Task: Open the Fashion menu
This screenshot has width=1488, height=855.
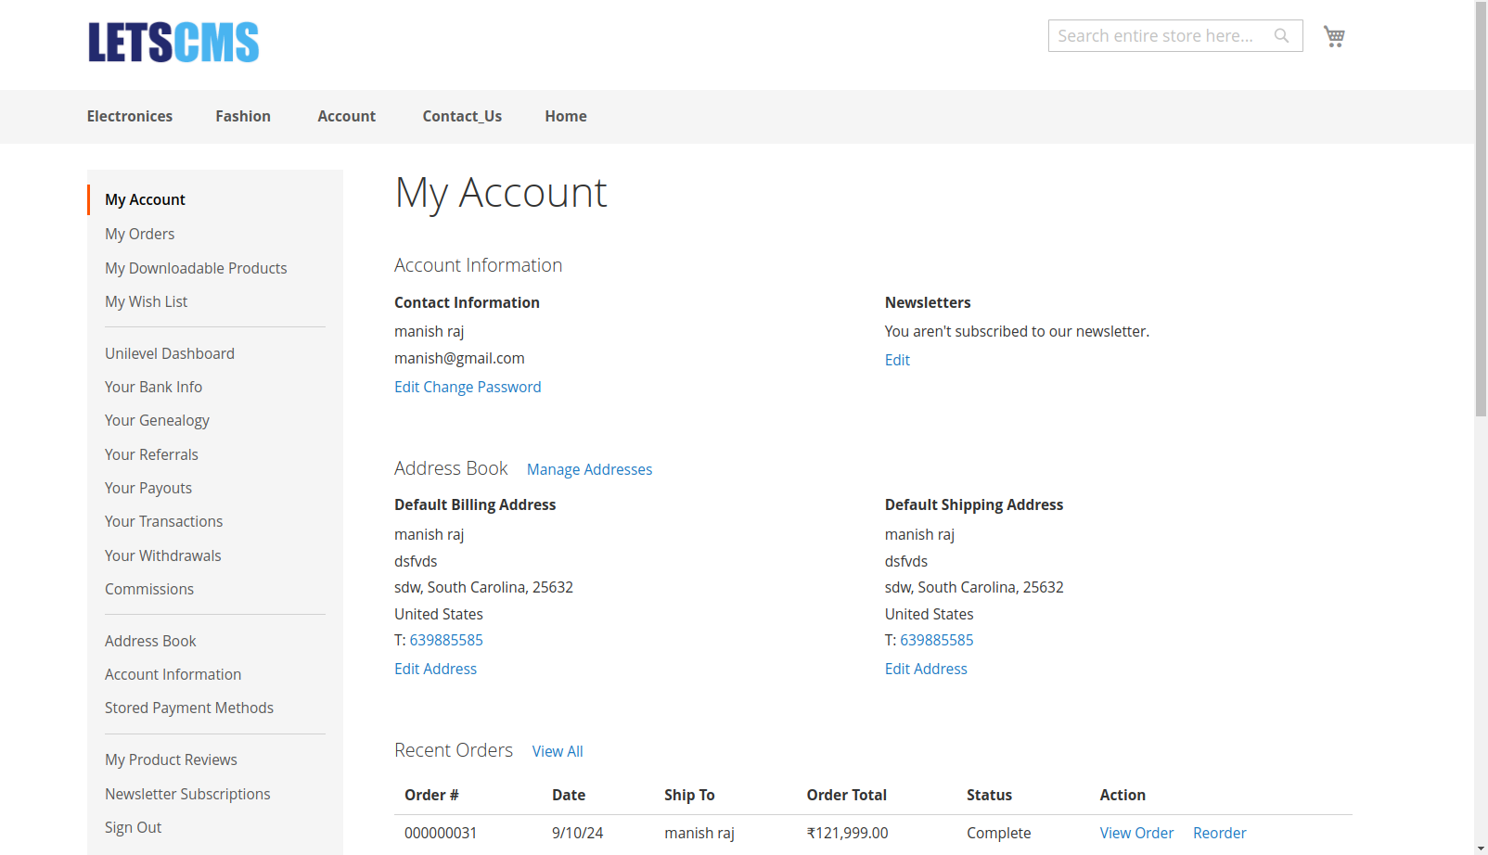Action: coord(242,116)
